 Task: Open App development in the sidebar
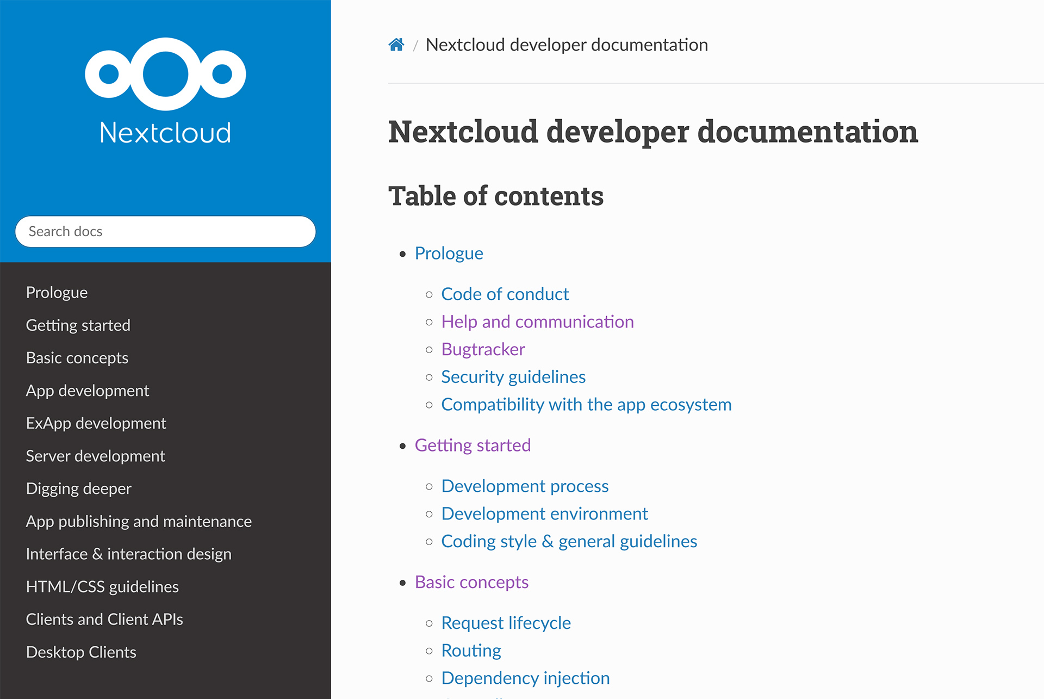(87, 390)
